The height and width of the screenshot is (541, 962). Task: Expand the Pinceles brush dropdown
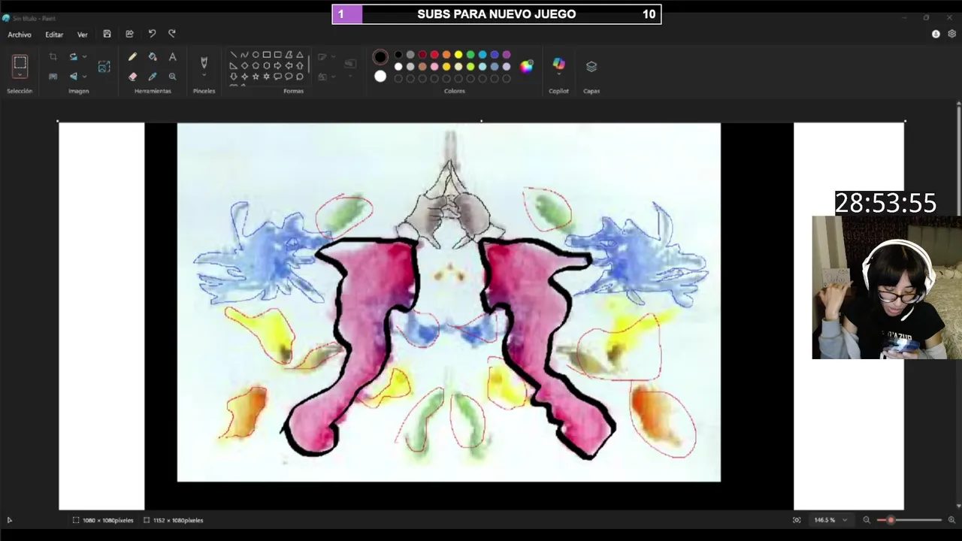(204, 77)
